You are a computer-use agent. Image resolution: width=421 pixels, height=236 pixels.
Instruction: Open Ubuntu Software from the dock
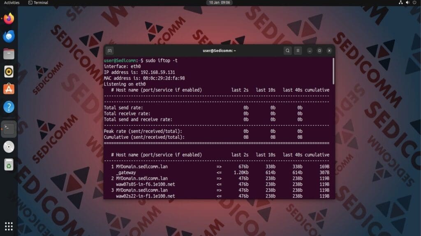click(8, 88)
